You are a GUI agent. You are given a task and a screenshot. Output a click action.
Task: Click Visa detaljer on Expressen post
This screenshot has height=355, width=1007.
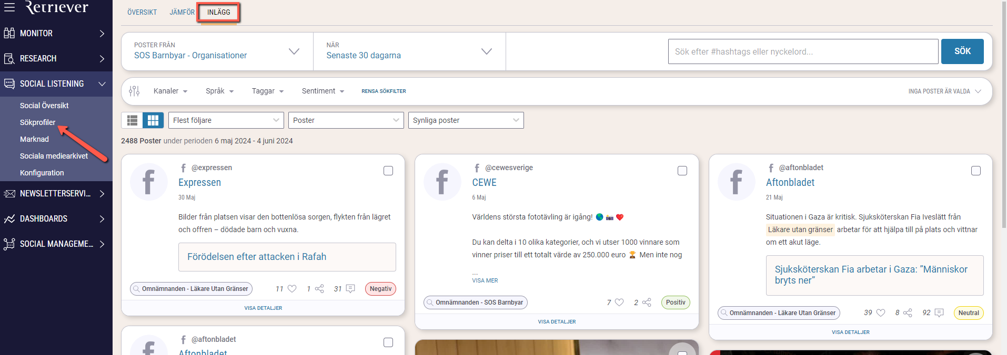click(263, 308)
